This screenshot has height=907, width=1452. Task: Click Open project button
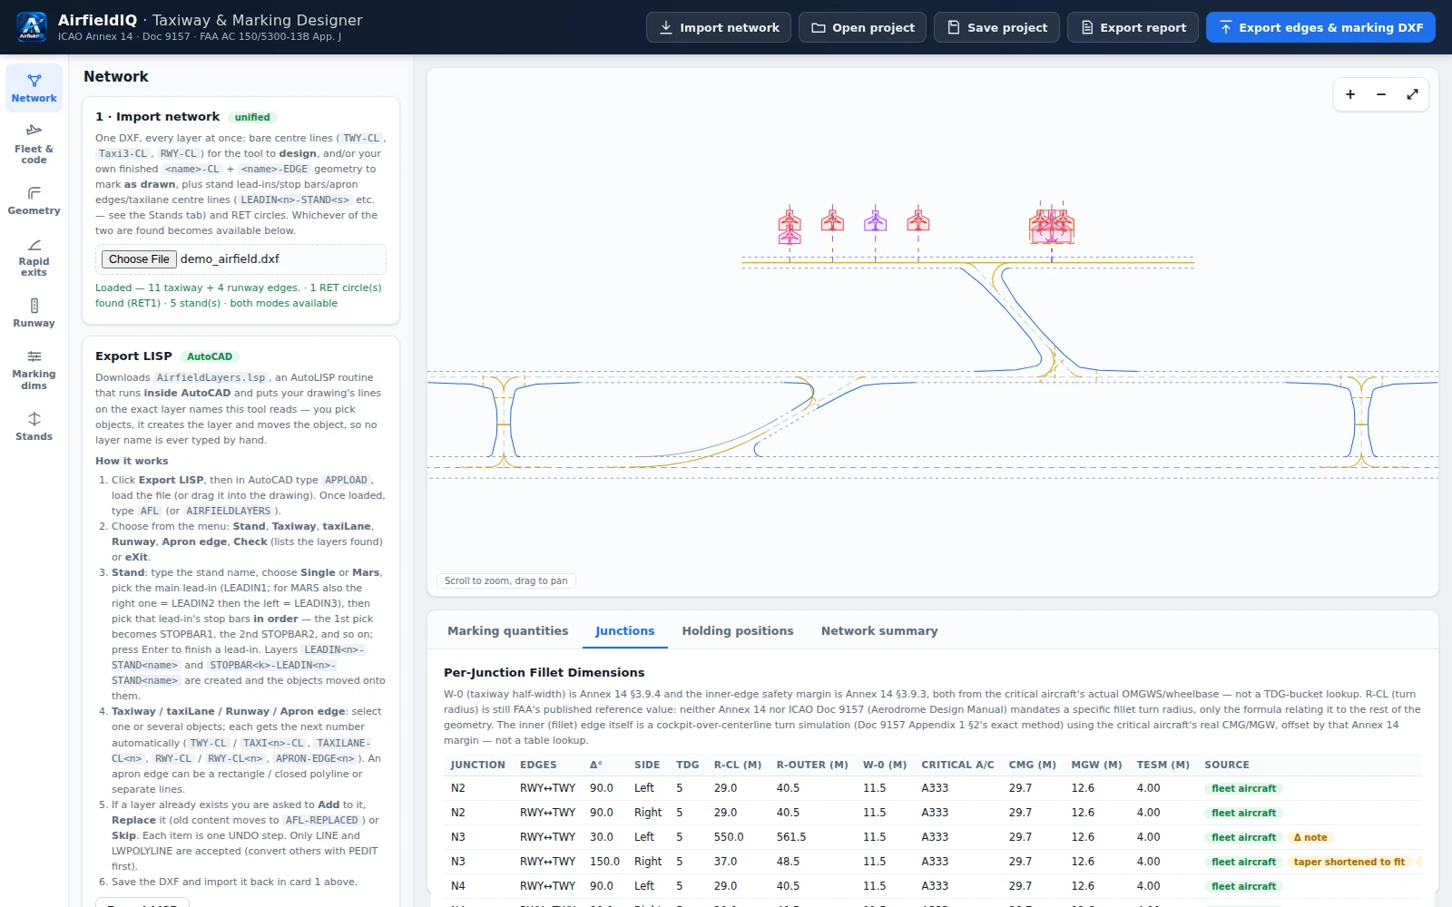pyautogui.click(x=862, y=27)
